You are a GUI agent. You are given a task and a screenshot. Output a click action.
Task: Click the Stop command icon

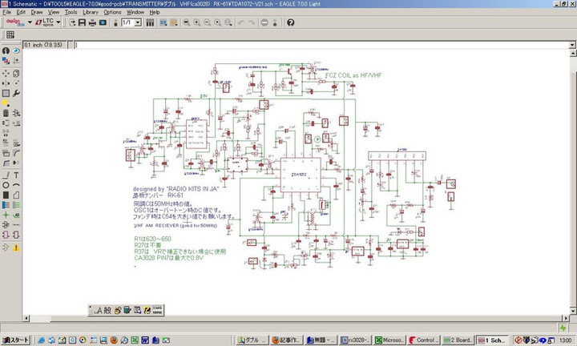click(x=263, y=22)
